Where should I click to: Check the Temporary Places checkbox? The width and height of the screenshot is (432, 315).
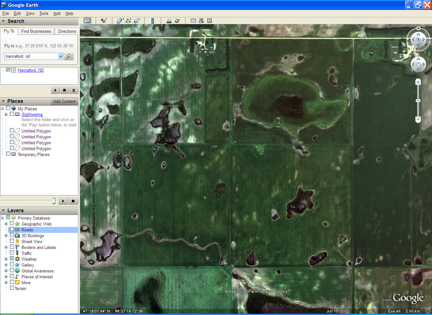tap(8, 154)
